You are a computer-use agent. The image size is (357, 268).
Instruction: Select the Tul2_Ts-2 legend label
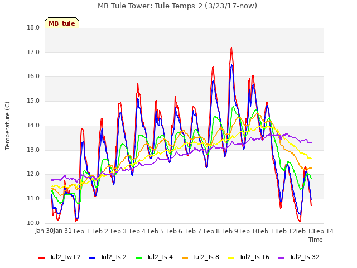point(113,257)
